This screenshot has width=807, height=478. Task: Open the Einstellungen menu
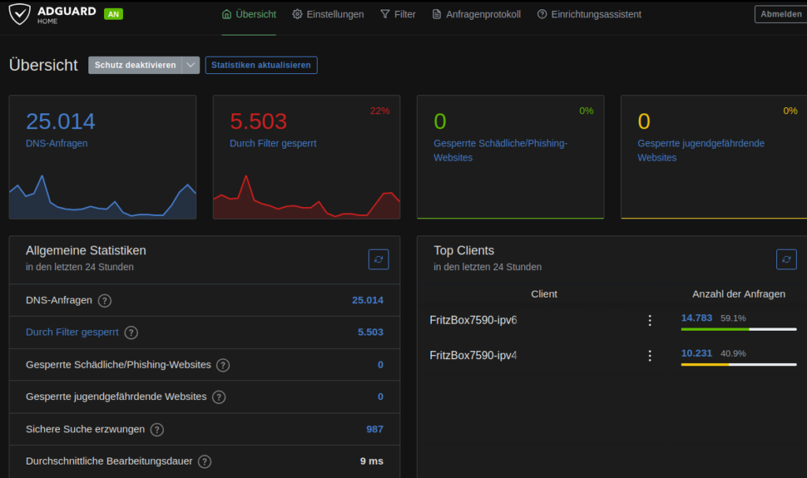point(328,14)
